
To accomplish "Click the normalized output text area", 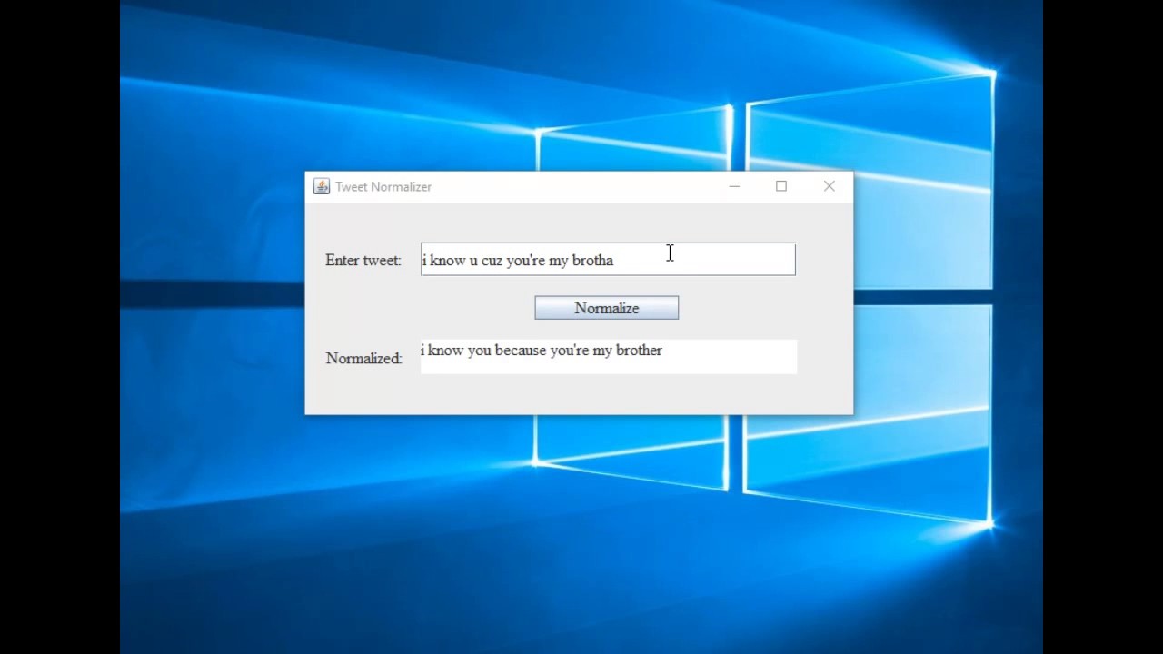I will tap(609, 356).
